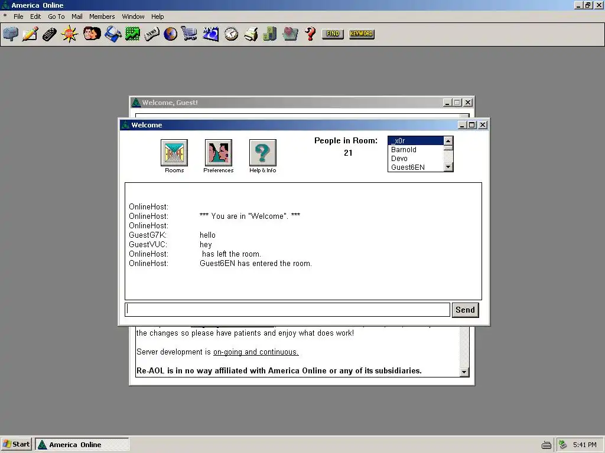The image size is (605, 453).
Task: Open the mailbox icon in the toolbar
Action: click(x=11, y=34)
